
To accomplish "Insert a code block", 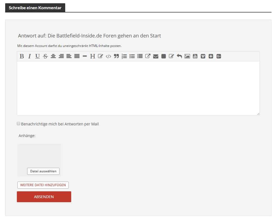I will tap(108, 56).
